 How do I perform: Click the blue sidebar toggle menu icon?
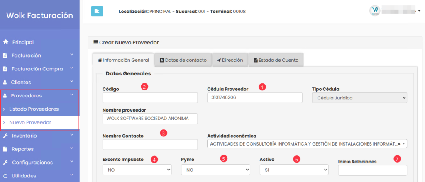[97, 11]
